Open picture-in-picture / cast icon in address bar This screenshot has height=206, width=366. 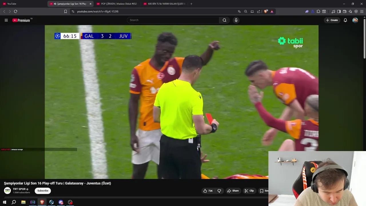(x=252, y=11)
